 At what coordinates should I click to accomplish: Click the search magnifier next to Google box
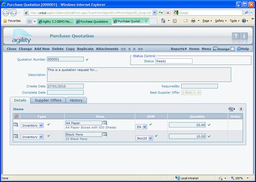pyautogui.click(x=247, y=12)
